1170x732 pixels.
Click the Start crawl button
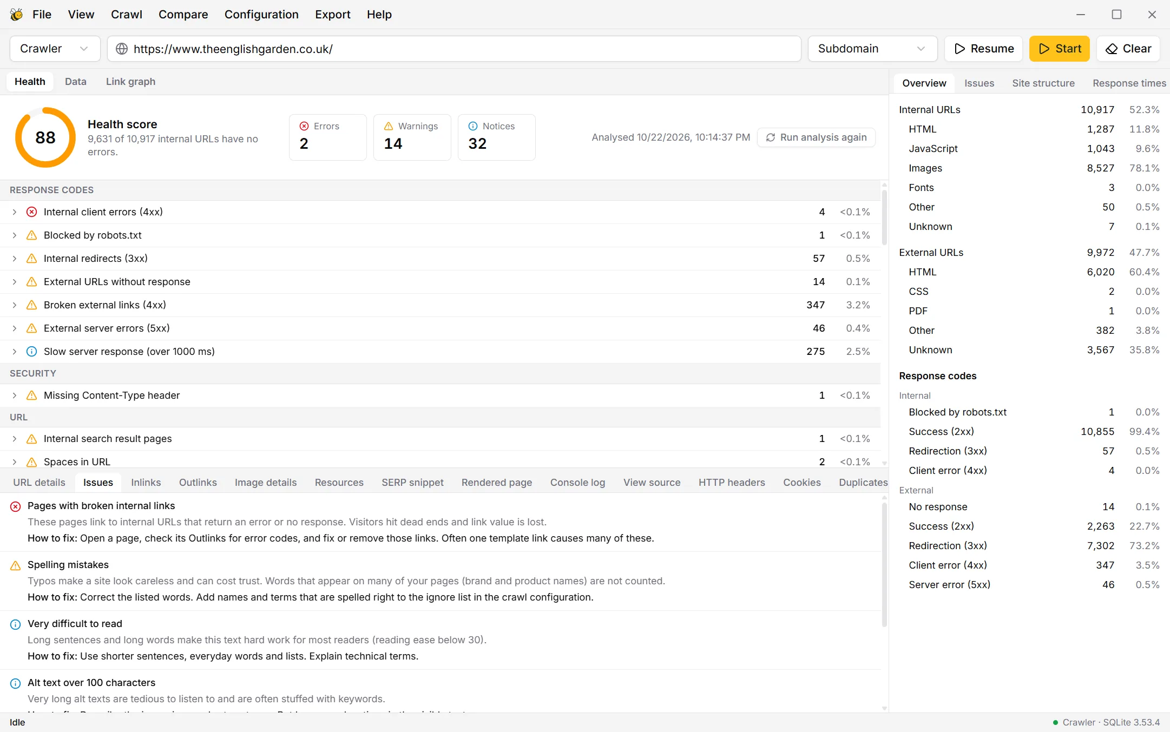(x=1059, y=49)
